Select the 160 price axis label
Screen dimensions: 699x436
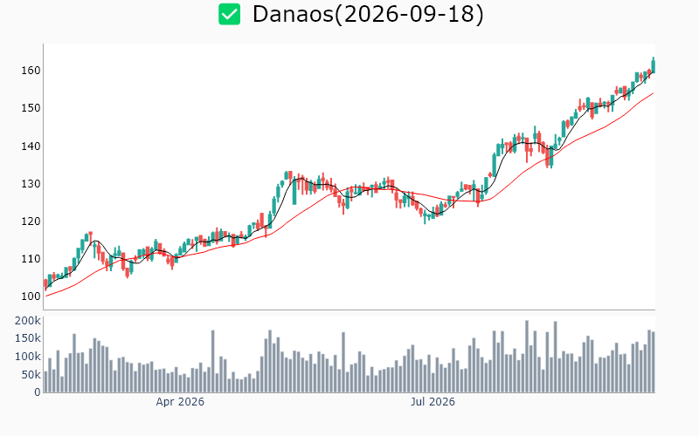coord(31,71)
